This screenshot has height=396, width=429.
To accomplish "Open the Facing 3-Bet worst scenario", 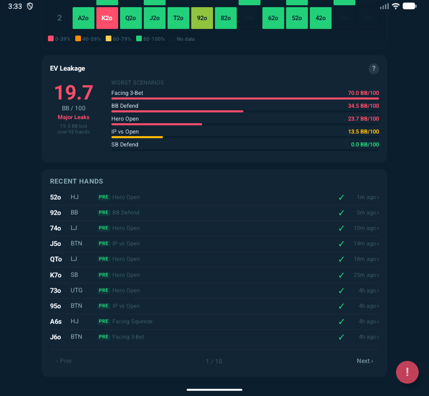I will coord(245,94).
